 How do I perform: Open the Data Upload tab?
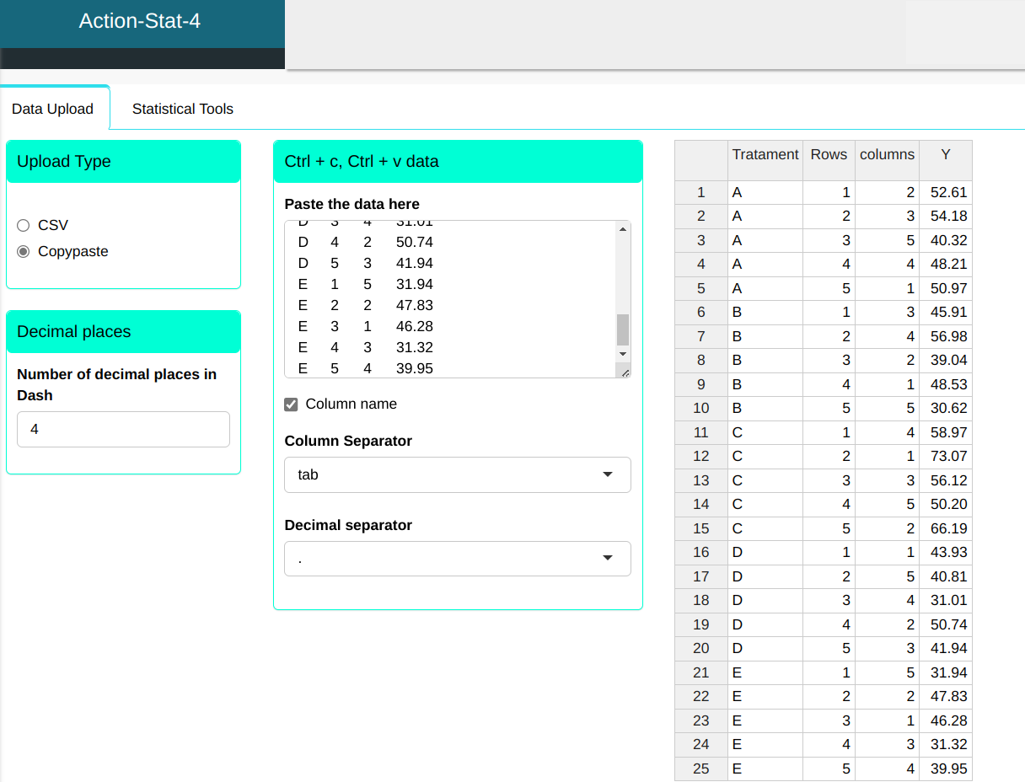53,109
